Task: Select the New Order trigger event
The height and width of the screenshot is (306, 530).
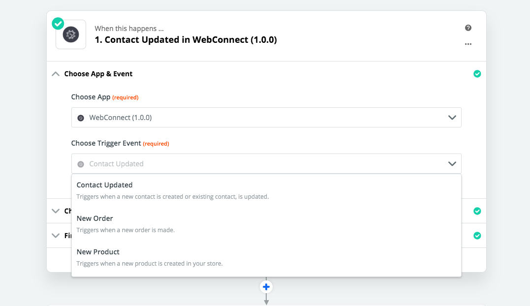Action: (x=95, y=218)
